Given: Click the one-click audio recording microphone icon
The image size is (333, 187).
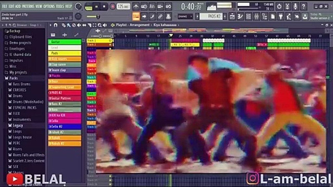Looking at the screenshot, I should (x=295, y=6).
